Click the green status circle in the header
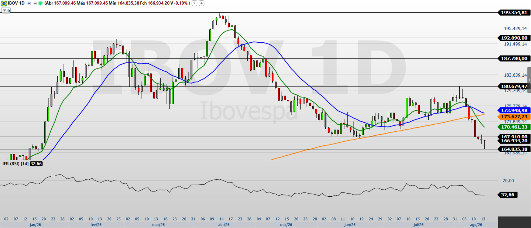531x228 pixels. point(40,3)
